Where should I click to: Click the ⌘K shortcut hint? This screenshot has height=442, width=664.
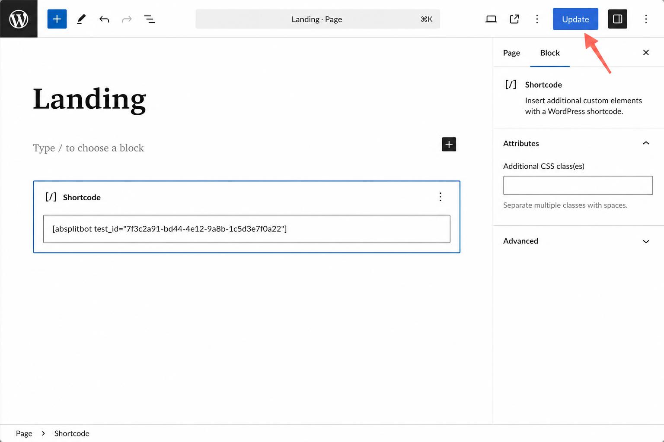point(426,19)
